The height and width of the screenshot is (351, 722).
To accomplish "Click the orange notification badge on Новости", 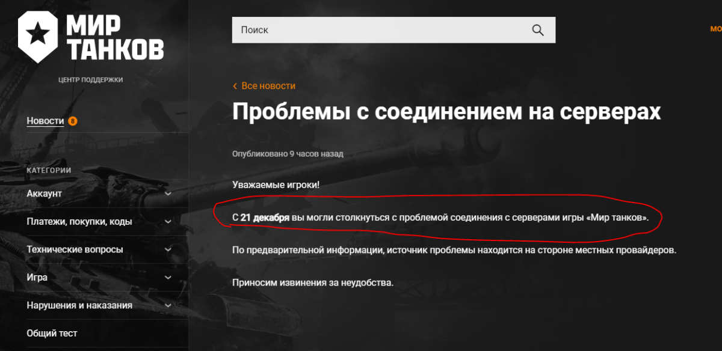I will point(73,121).
